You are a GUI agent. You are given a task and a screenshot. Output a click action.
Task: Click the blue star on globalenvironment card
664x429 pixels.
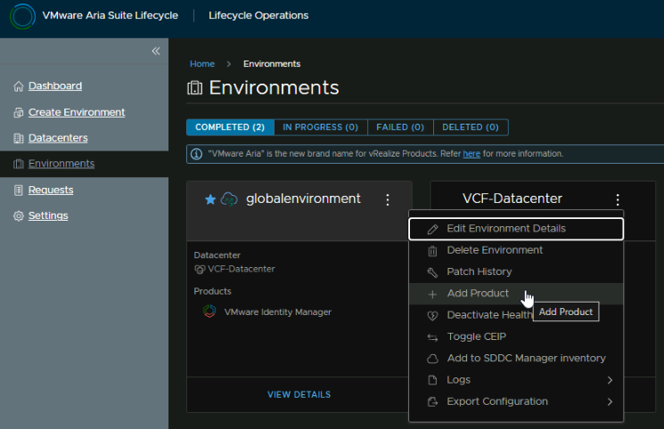(x=210, y=199)
